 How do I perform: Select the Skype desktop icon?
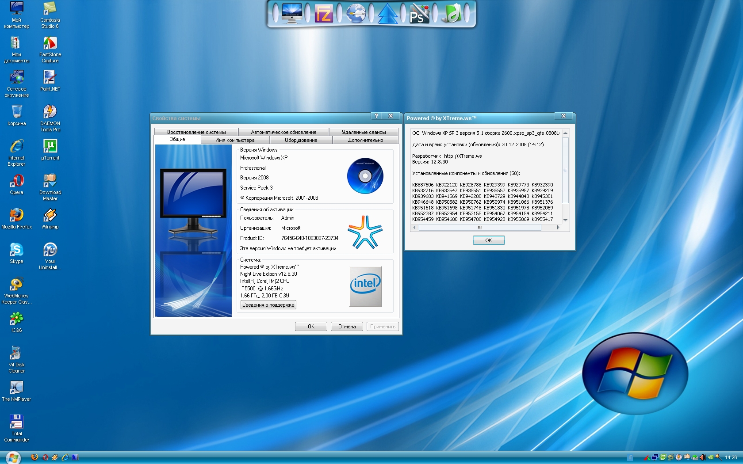point(17,253)
